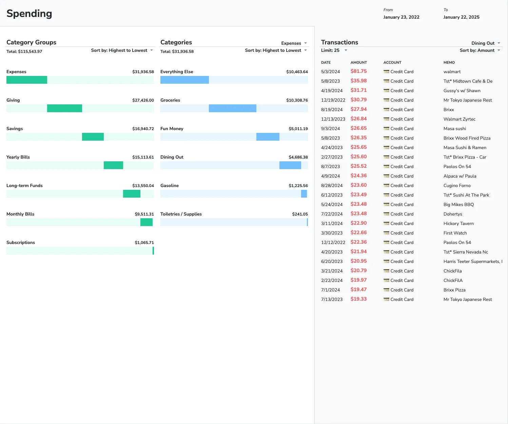Expand the Limit: 25 dropdown
The image size is (508, 424).
point(334,50)
